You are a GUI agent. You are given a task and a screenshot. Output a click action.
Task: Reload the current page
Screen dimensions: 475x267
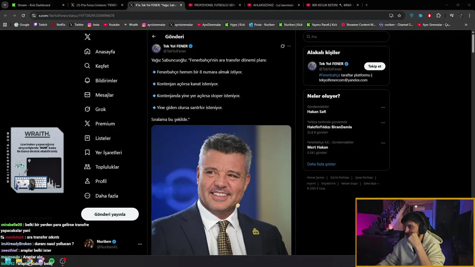pos(23,16)
